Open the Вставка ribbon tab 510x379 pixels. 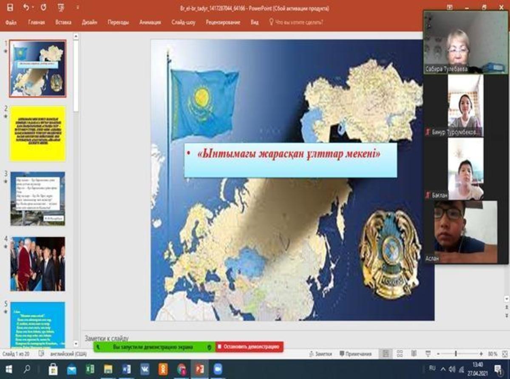point(63,23)
